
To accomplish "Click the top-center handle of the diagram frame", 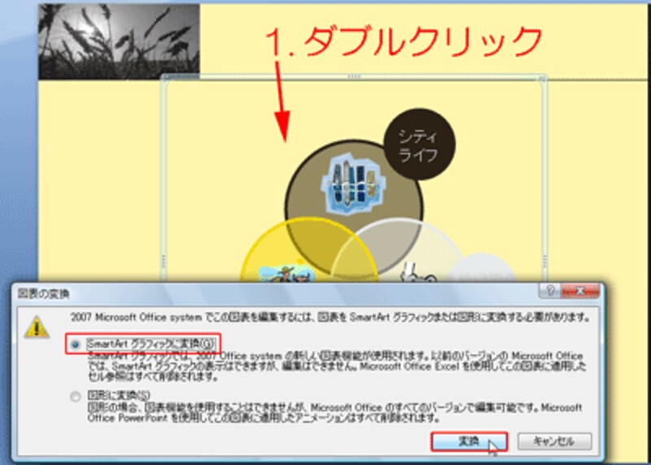I will coord(354,76).
